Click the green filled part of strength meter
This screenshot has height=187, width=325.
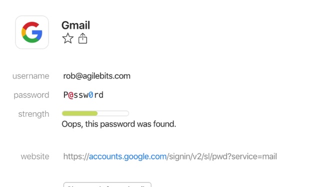80,113
